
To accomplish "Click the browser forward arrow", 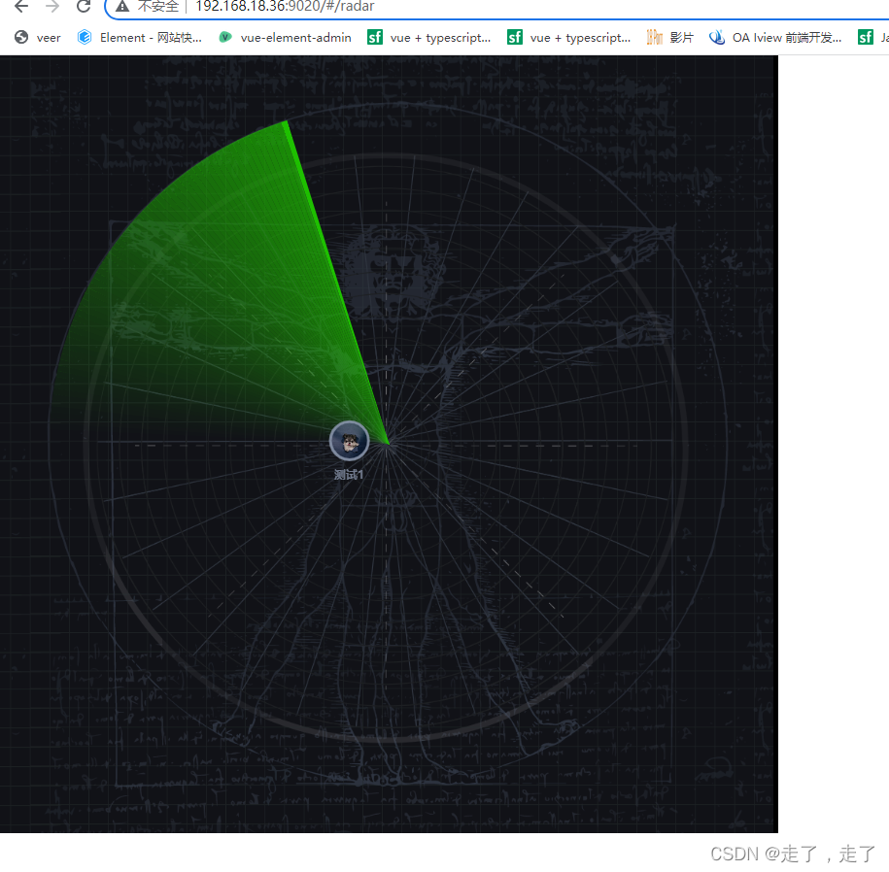I will pos(52,6).
